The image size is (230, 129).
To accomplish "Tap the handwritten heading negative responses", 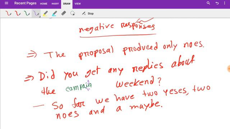I will pos(117,27).
